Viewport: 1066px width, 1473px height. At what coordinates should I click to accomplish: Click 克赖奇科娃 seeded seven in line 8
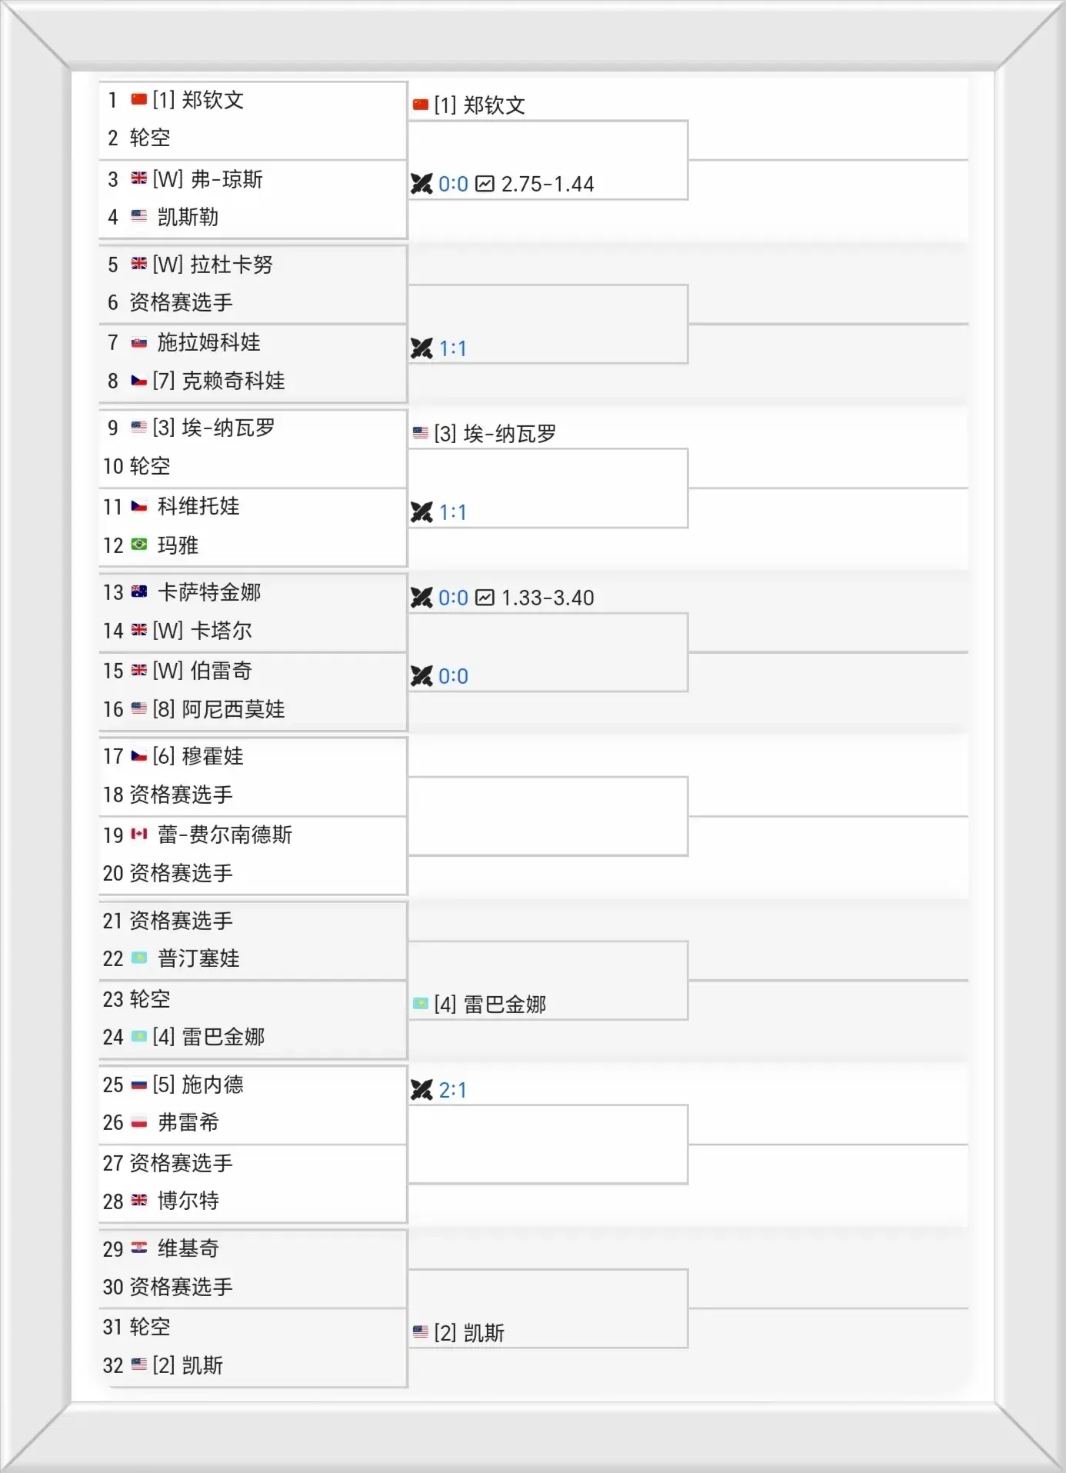(x=233, y=381)
